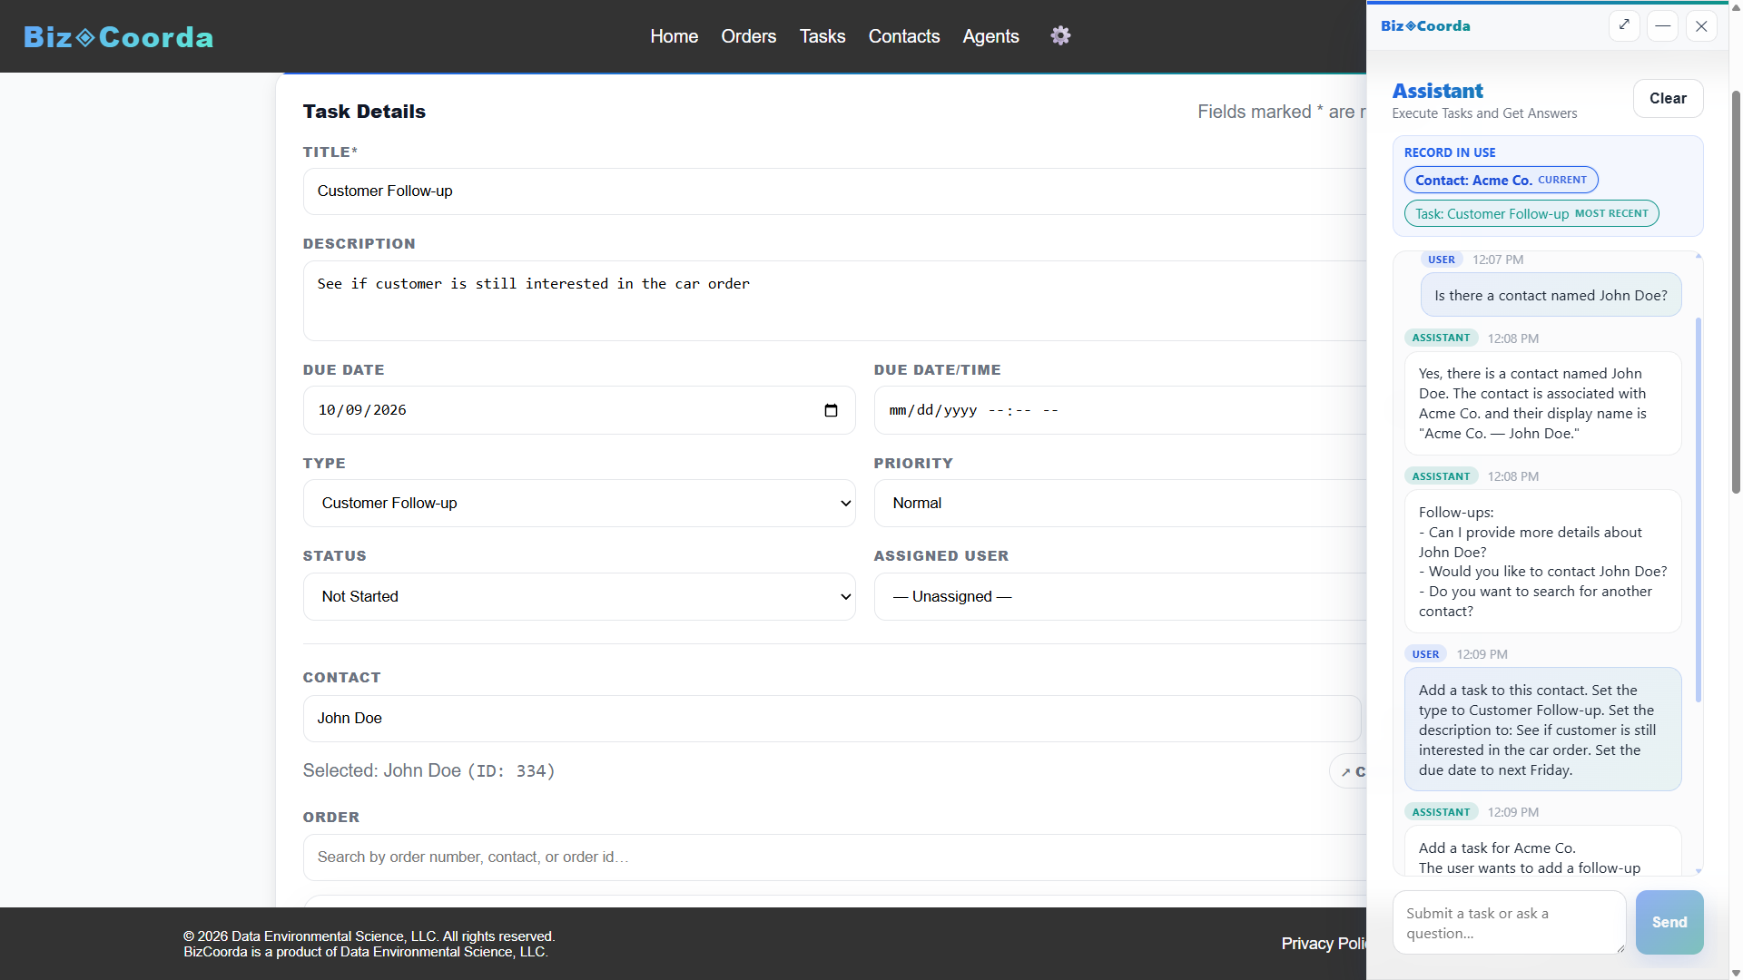Click the due date value 10/09/2026
The height and width of the screenshot is (980, 1743).
coord(362,410)
